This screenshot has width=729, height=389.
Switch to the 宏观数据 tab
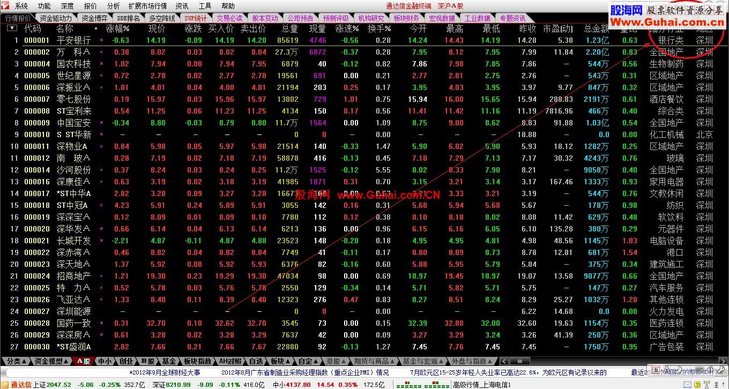pos(442,18)
